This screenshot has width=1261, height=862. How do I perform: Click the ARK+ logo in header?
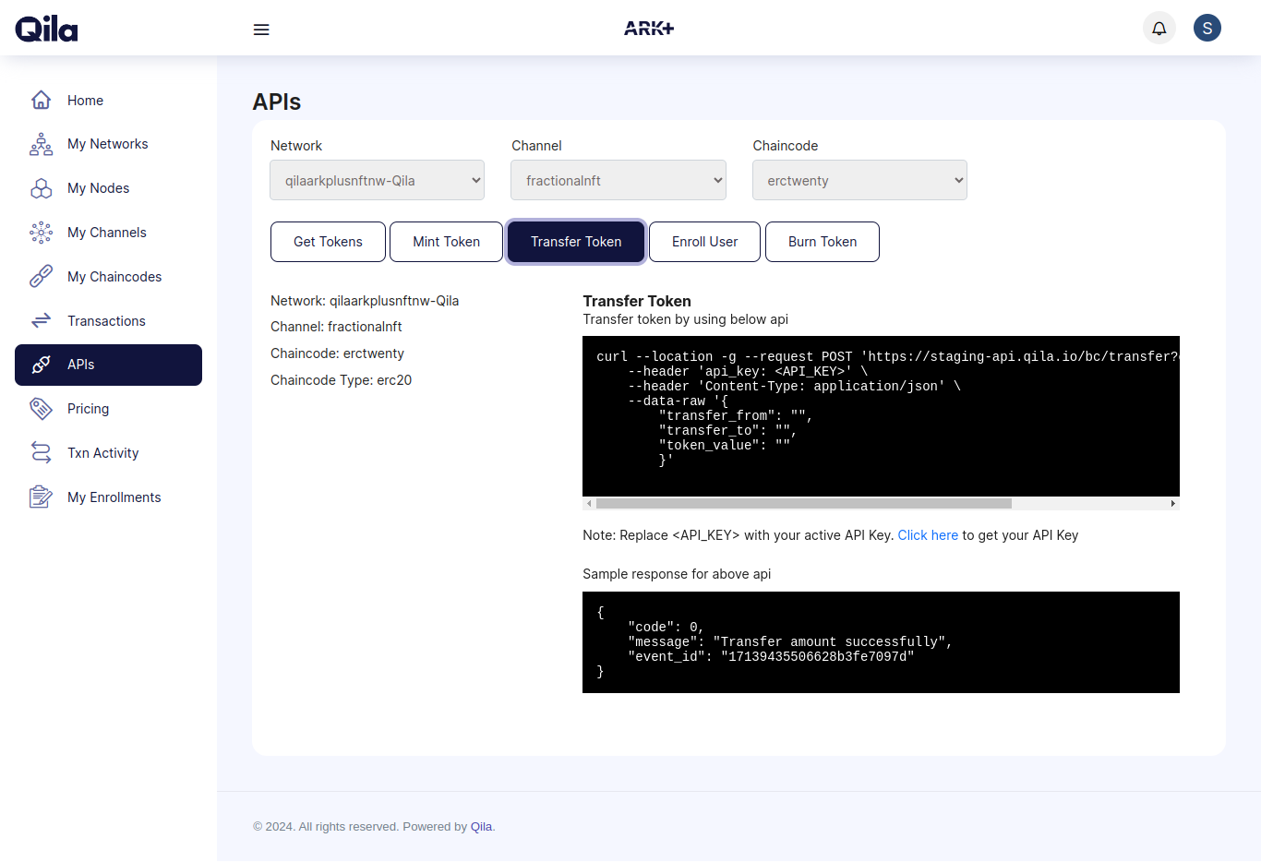pos(649,29)
